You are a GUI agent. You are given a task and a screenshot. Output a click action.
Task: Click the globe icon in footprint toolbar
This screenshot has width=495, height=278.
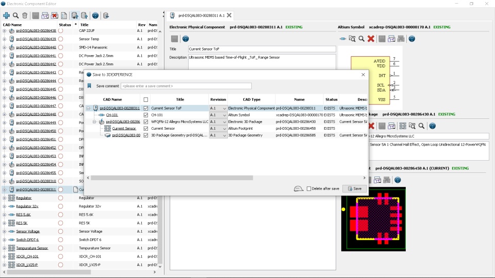coord(398,180)
